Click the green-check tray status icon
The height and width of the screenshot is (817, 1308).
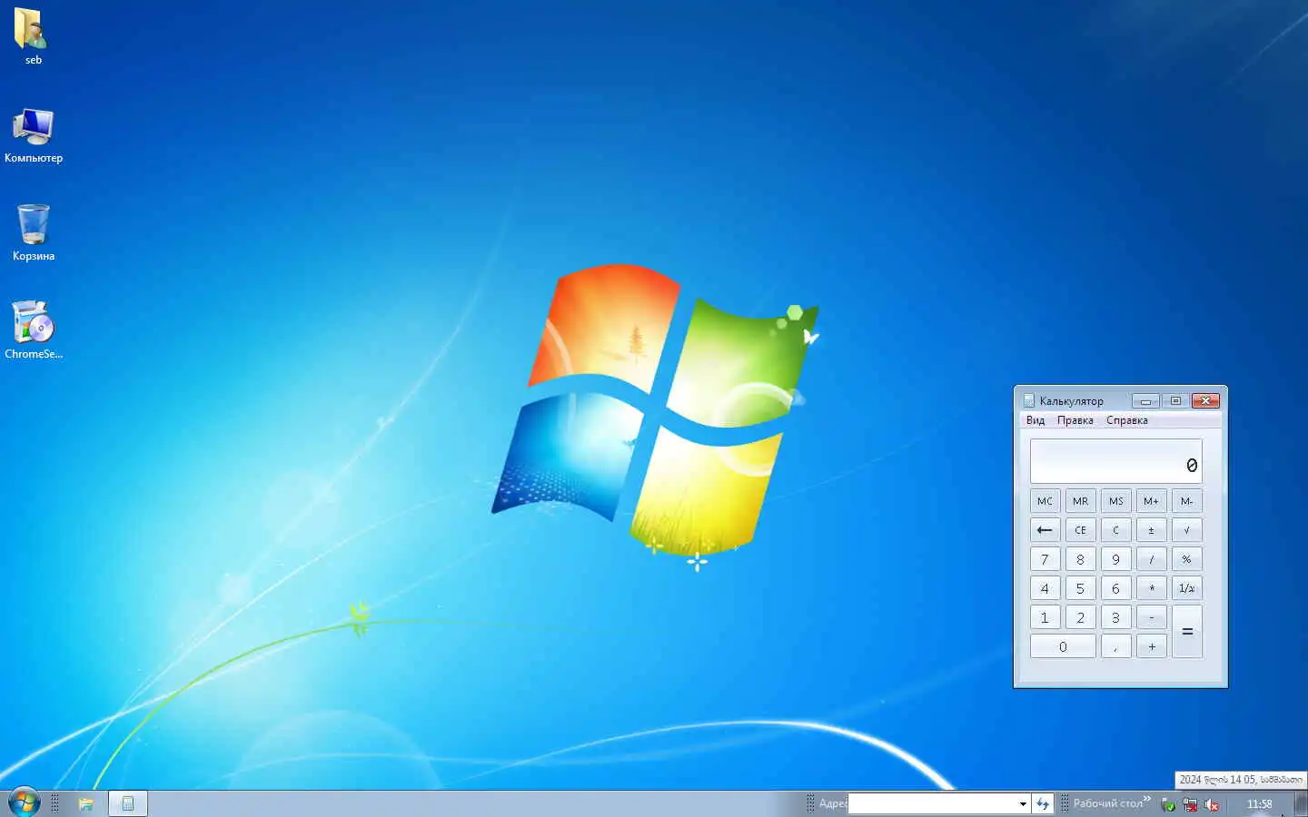(x=1169, y=804)
